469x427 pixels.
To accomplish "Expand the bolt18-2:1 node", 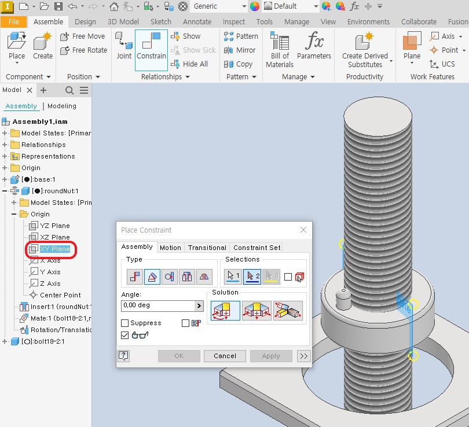I will (x=5, y=341).
